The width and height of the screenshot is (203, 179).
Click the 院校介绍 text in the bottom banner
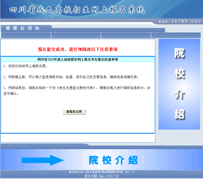point(113,160)
